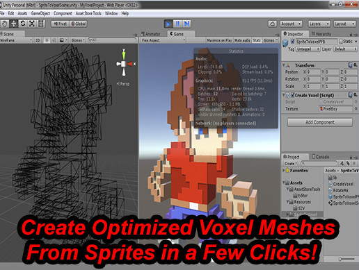Open scene effects image dropdown
Viewport: 359px width, 270px height.
pyautogui.click(x=63, y=40)
